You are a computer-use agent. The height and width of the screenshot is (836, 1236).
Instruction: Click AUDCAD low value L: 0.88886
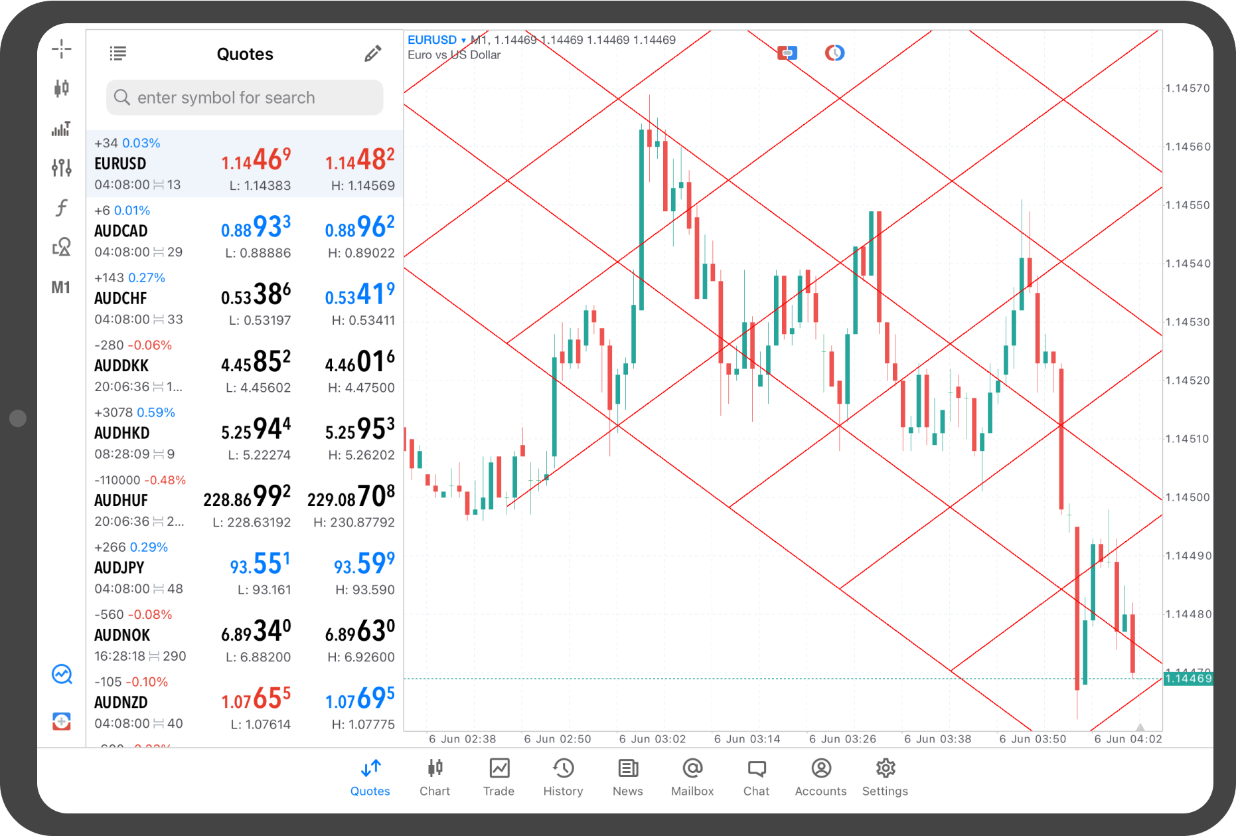coord(258,253)
